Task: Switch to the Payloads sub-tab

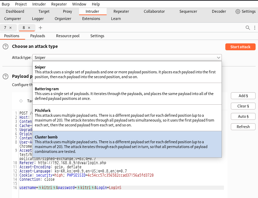Action: point(38,36)
